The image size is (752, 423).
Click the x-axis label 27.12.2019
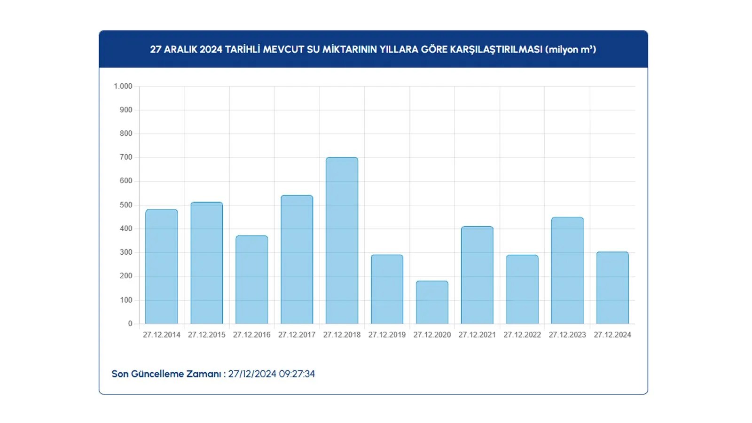point(387,335)
